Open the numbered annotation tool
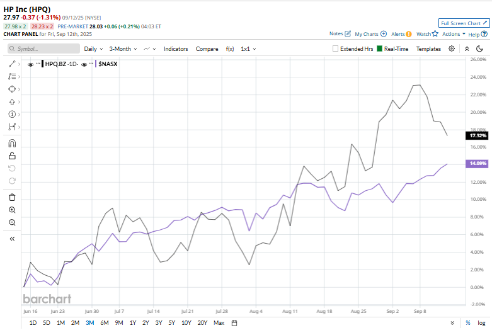Image resolution: width=492 pixels, height=335 pixels. click(12, 115)
